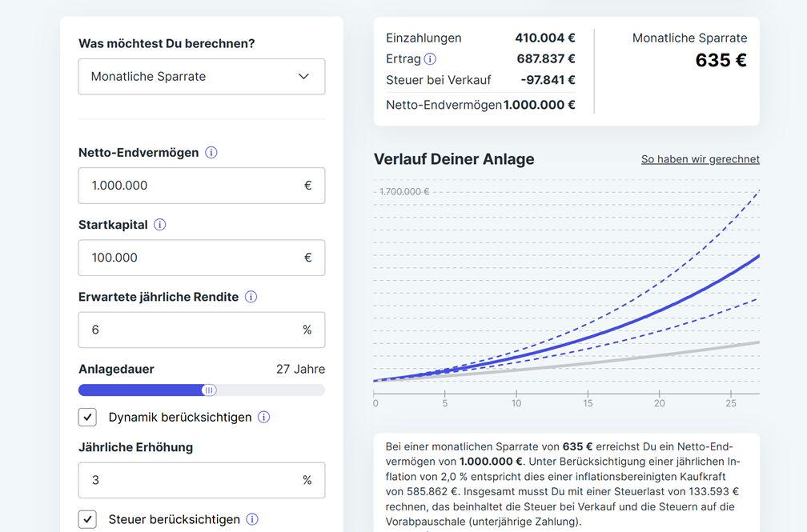Image resolution: width=807 pixels, height=532 pixels.
Task: Open the So haben wir gerechnet link
Action: click(701, 159)
